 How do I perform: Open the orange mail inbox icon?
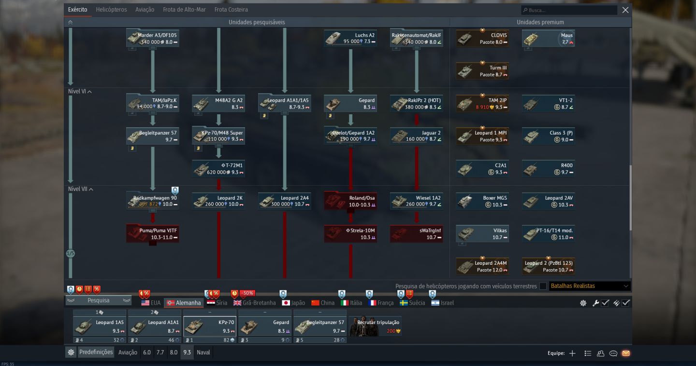pyautogui.click(x=626, y=353)
